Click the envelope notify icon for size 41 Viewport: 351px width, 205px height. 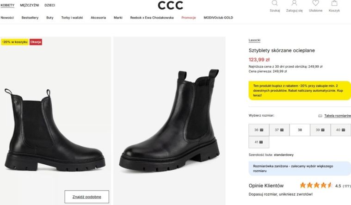[x=261, y=142]
